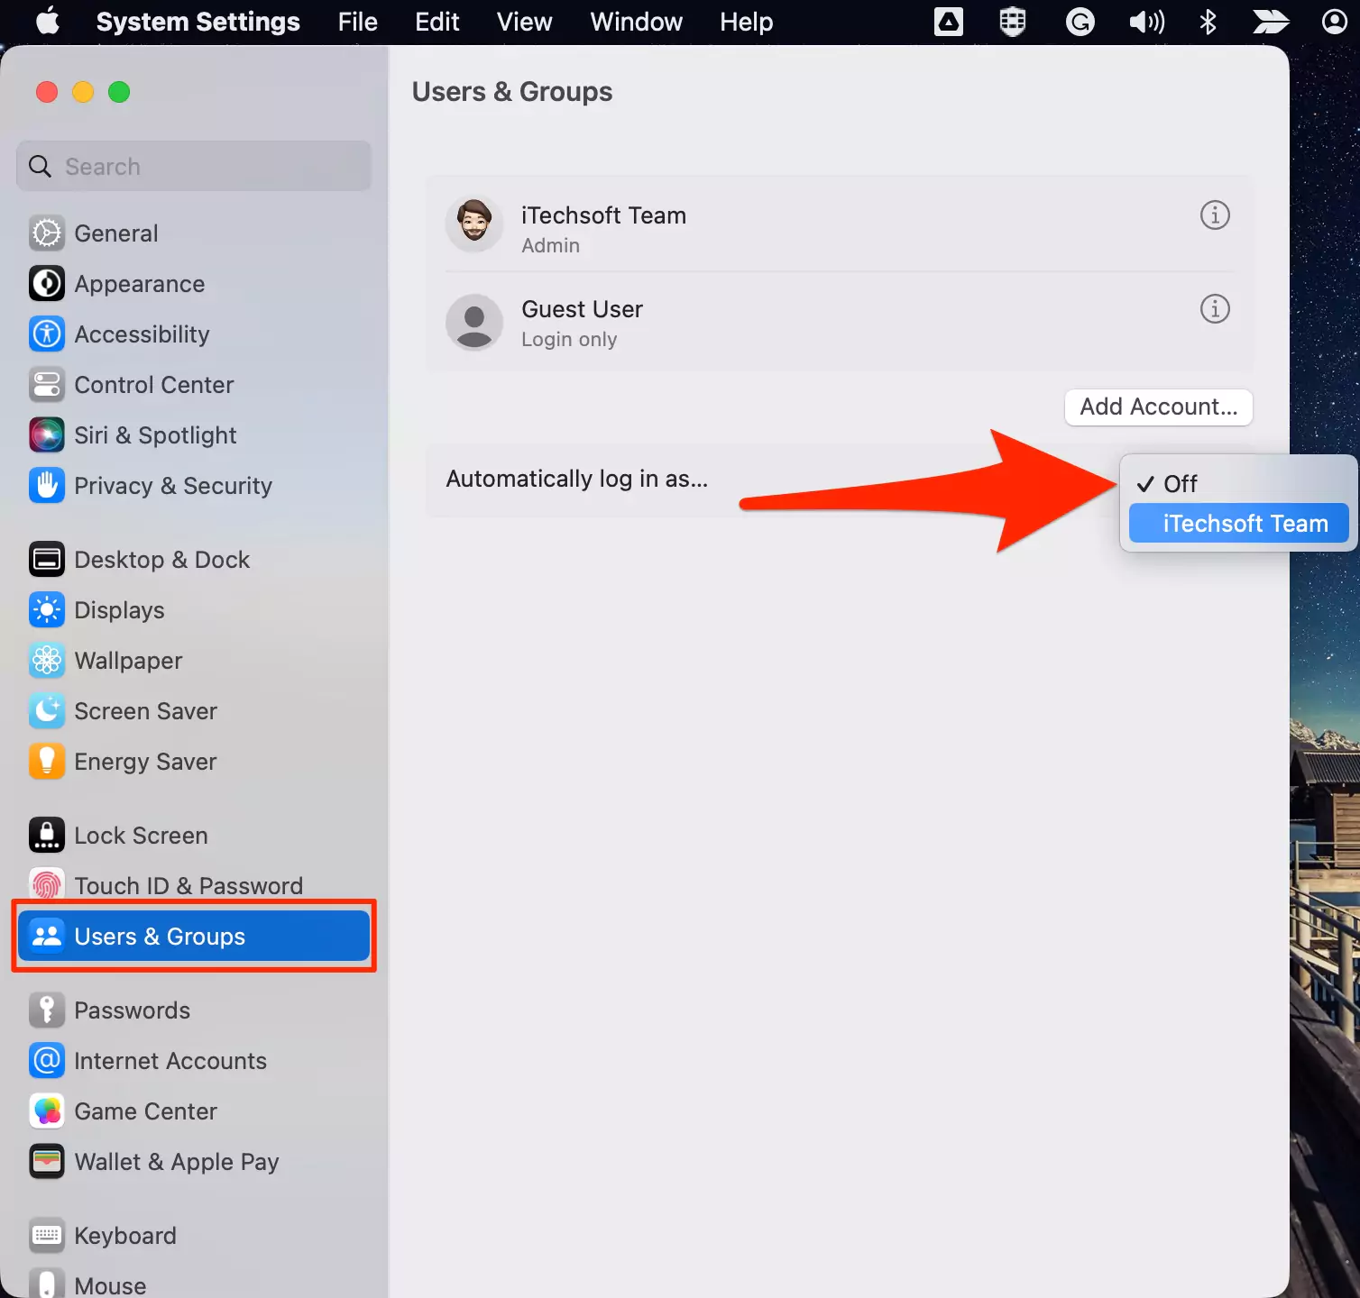Open Google Drive menu bar icon
This screenshot has width=1360, height=1298.
coord(949,22)
